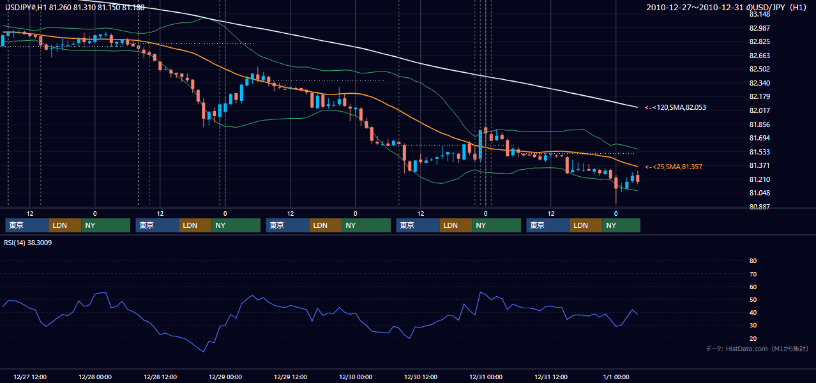Viewport: 816px width, 383px height.
Task: Select the 2010-12-27～2010-12-31 USD/JPY (H1) heading
Action: pos(727,8)
